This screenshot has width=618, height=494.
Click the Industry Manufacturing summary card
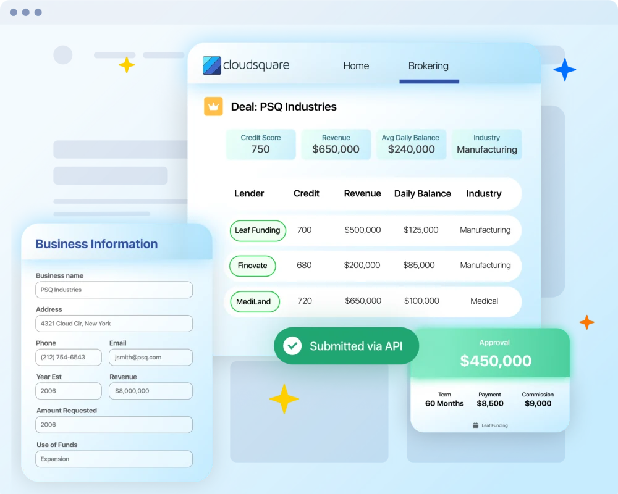[x=487, y=144]
